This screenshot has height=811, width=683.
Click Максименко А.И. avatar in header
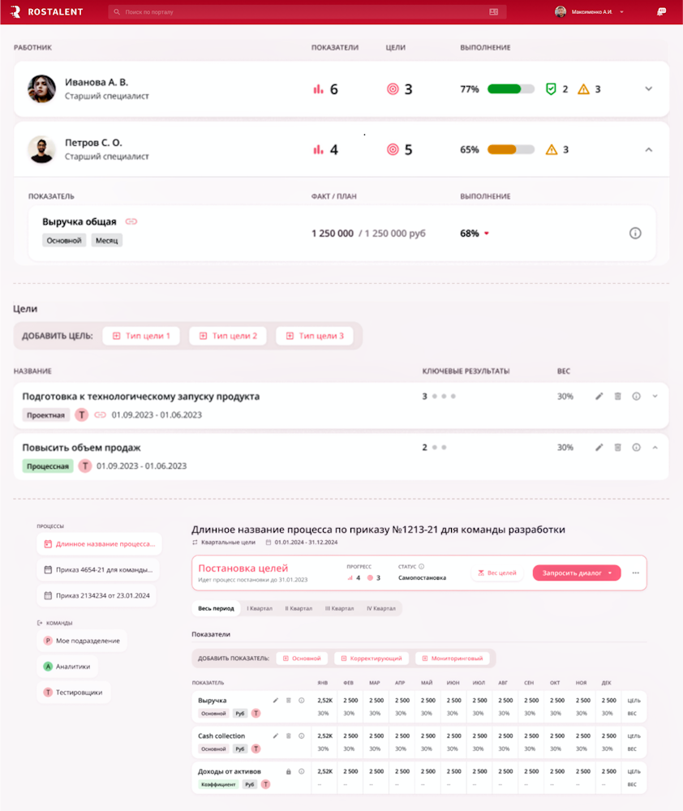click(561, 11)
